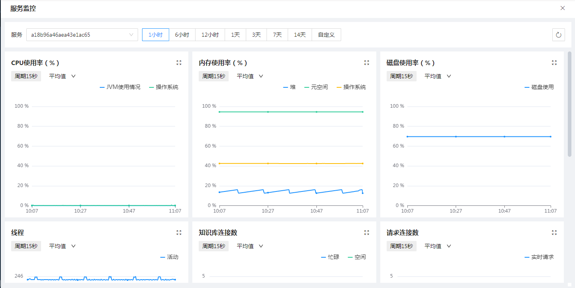Expand the 内存使用率 chart to fullscreen
Screen dimensions: 575x288
click(x=367, y=63)
